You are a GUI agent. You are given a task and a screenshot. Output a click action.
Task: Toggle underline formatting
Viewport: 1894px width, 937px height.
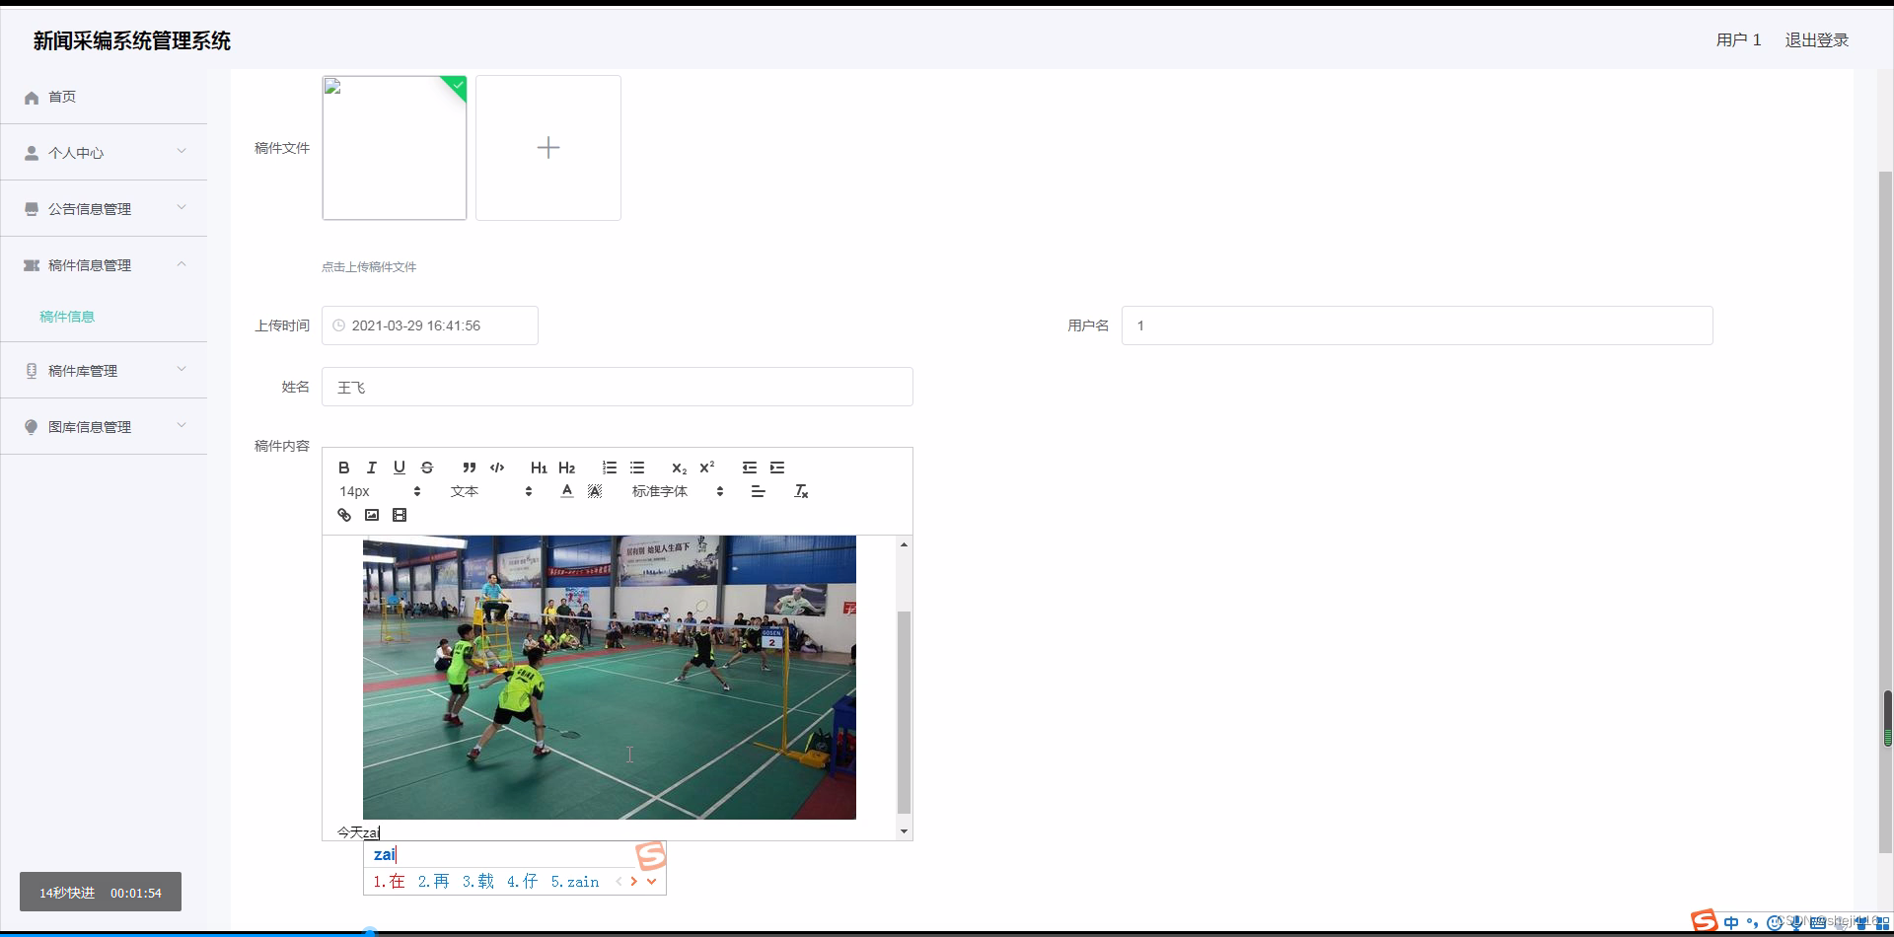pyautogui.click(x=400, y=467)
